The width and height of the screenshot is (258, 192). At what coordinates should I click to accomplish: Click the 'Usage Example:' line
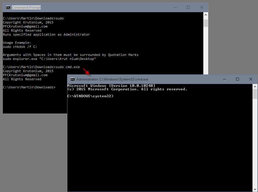(x=17, y=43)
